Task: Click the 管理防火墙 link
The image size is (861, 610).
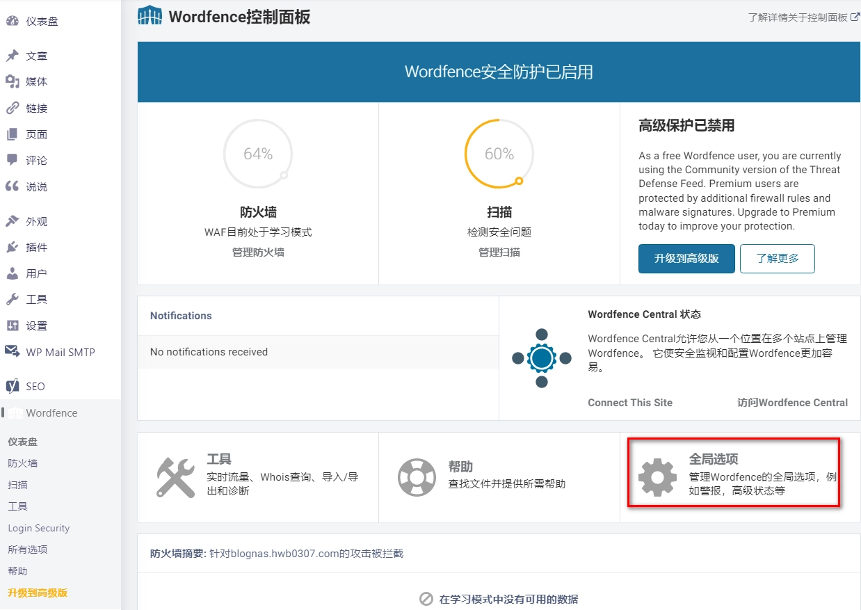Action: coord(258,252)
